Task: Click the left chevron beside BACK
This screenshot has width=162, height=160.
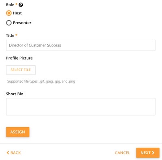Action: (x=8, y=153)
